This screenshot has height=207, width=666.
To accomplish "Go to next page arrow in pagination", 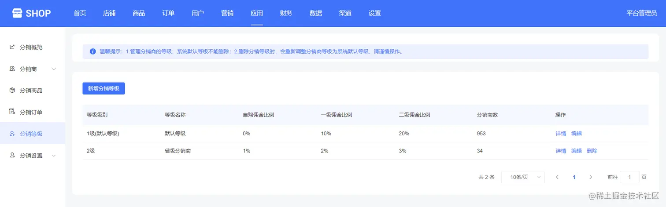I will click(x=591, y=177).
